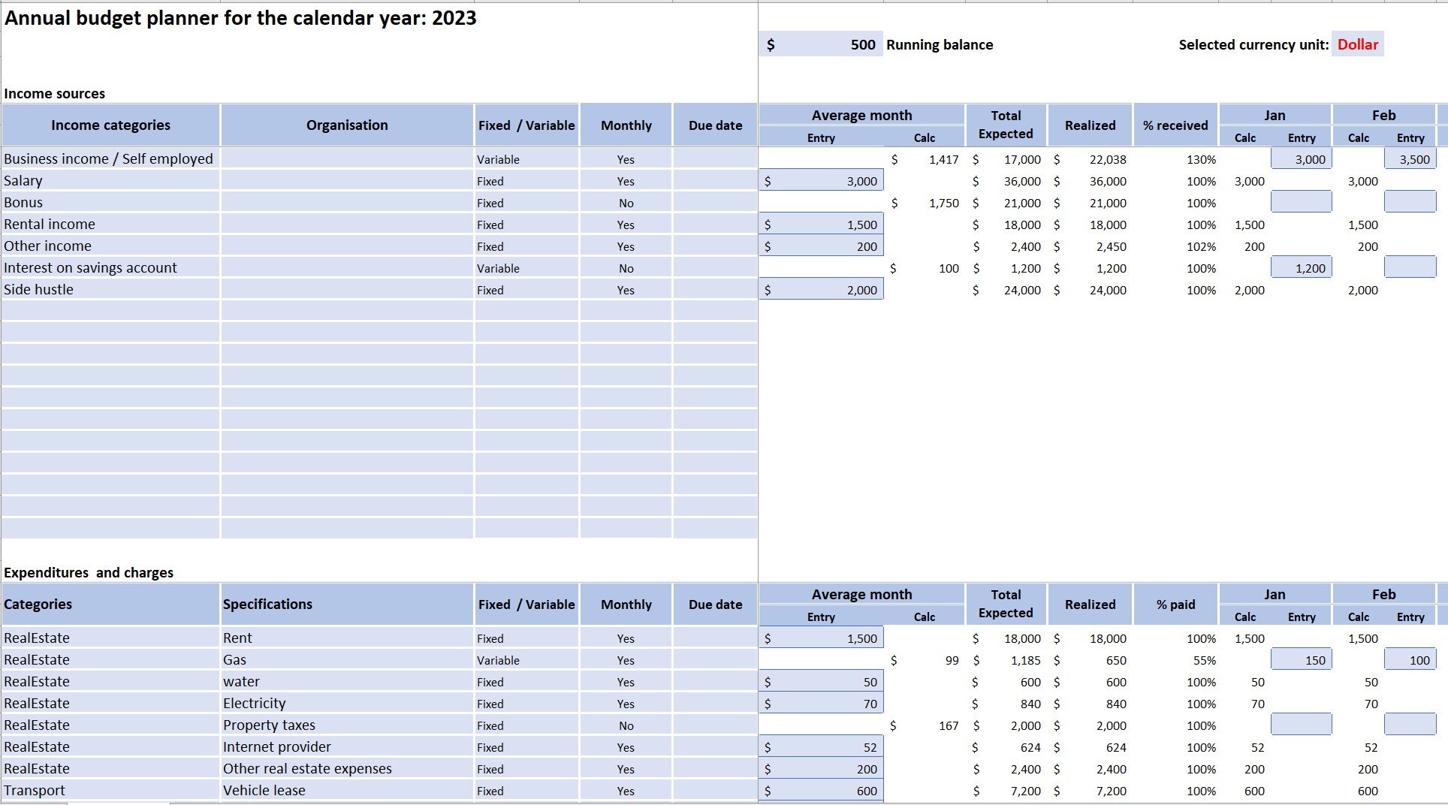Select Business income Fixed/Variable cell 'Variable'
The height and width of the screenshot is (805, 1448).
[x=526, y=159]
